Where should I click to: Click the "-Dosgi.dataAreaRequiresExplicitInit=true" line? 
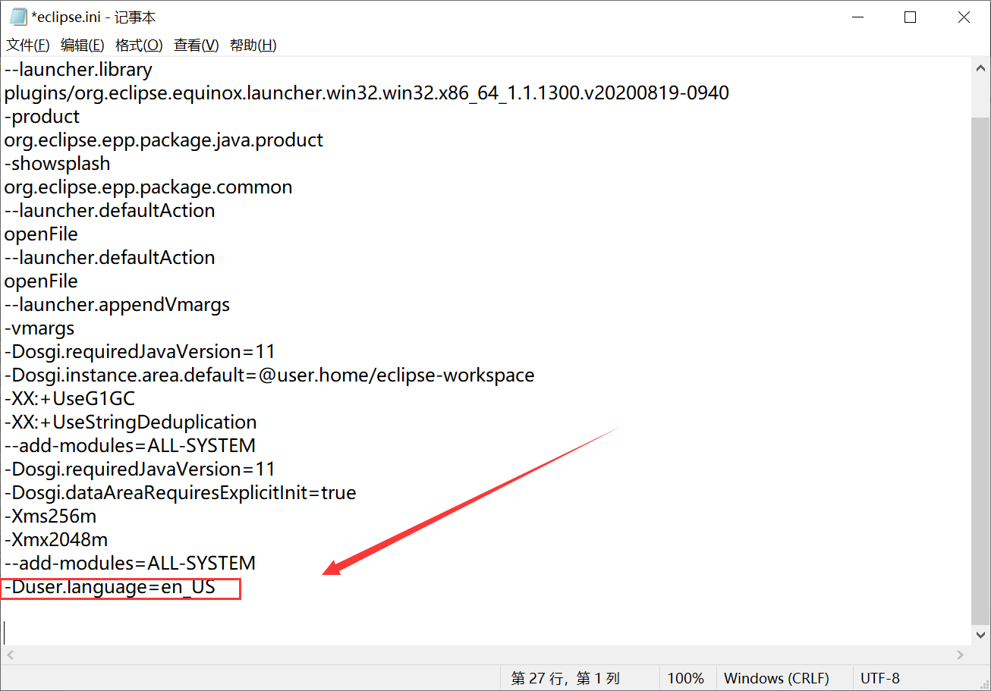pyautogui.click(x=180, y=493)
